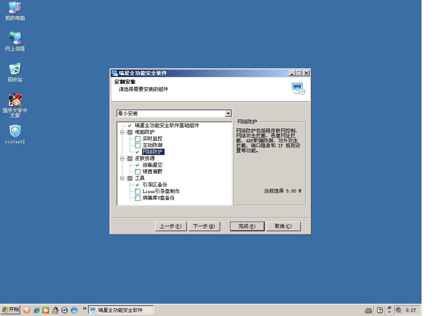Enable the Linux引导盘制作 checkbox
The image size is (438, 316).
coord(138,191)
